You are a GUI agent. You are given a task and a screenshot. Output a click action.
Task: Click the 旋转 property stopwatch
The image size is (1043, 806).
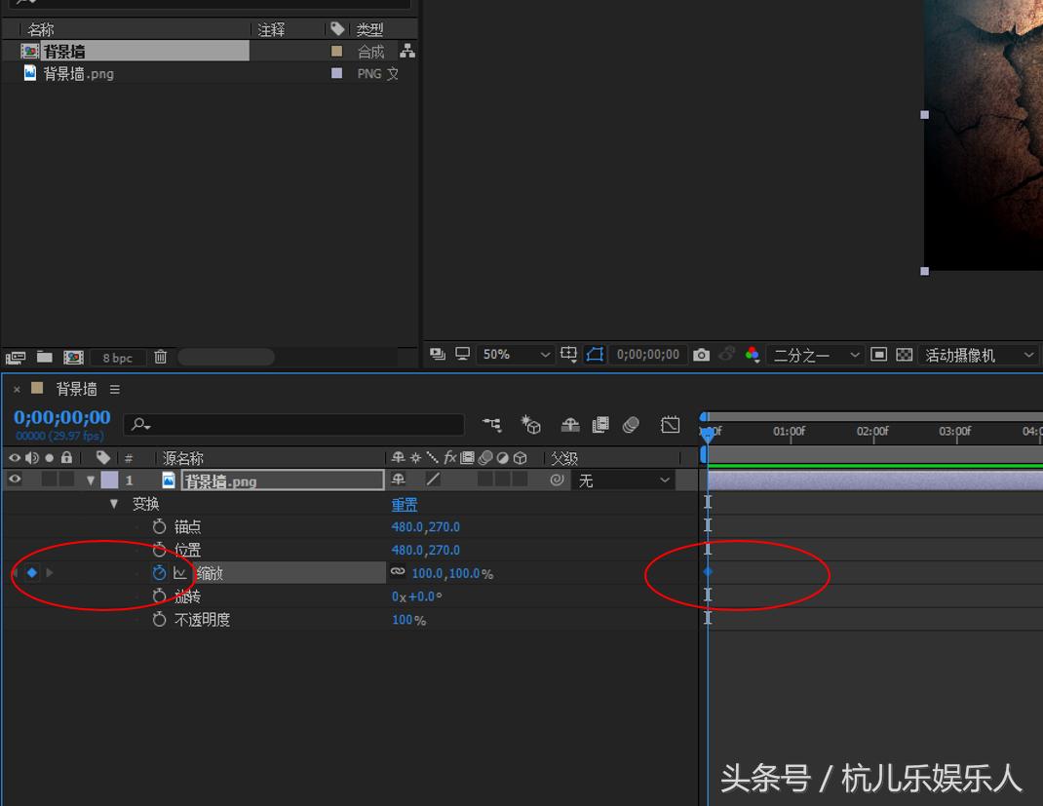[x=160, y=595]
